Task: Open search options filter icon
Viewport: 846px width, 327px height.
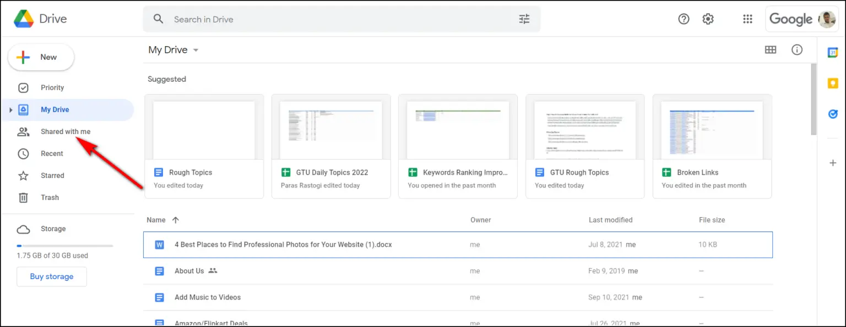Action: coord(524,19)
